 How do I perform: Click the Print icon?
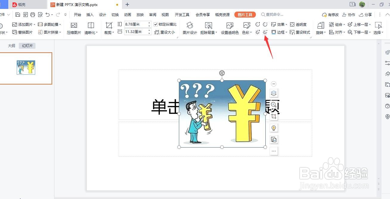click(33, 15)
